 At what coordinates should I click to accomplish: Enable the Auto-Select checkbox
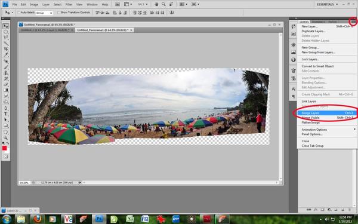tap(19, 13)
